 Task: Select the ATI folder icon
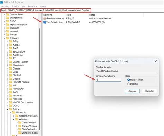[x=11, y=58]
